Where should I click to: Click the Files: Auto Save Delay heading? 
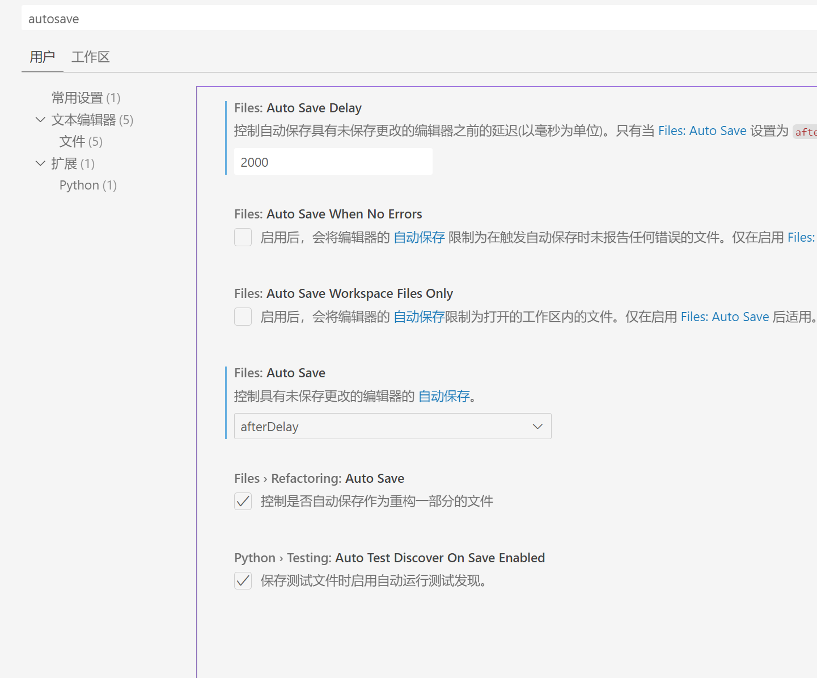click(x=298, y=108)
